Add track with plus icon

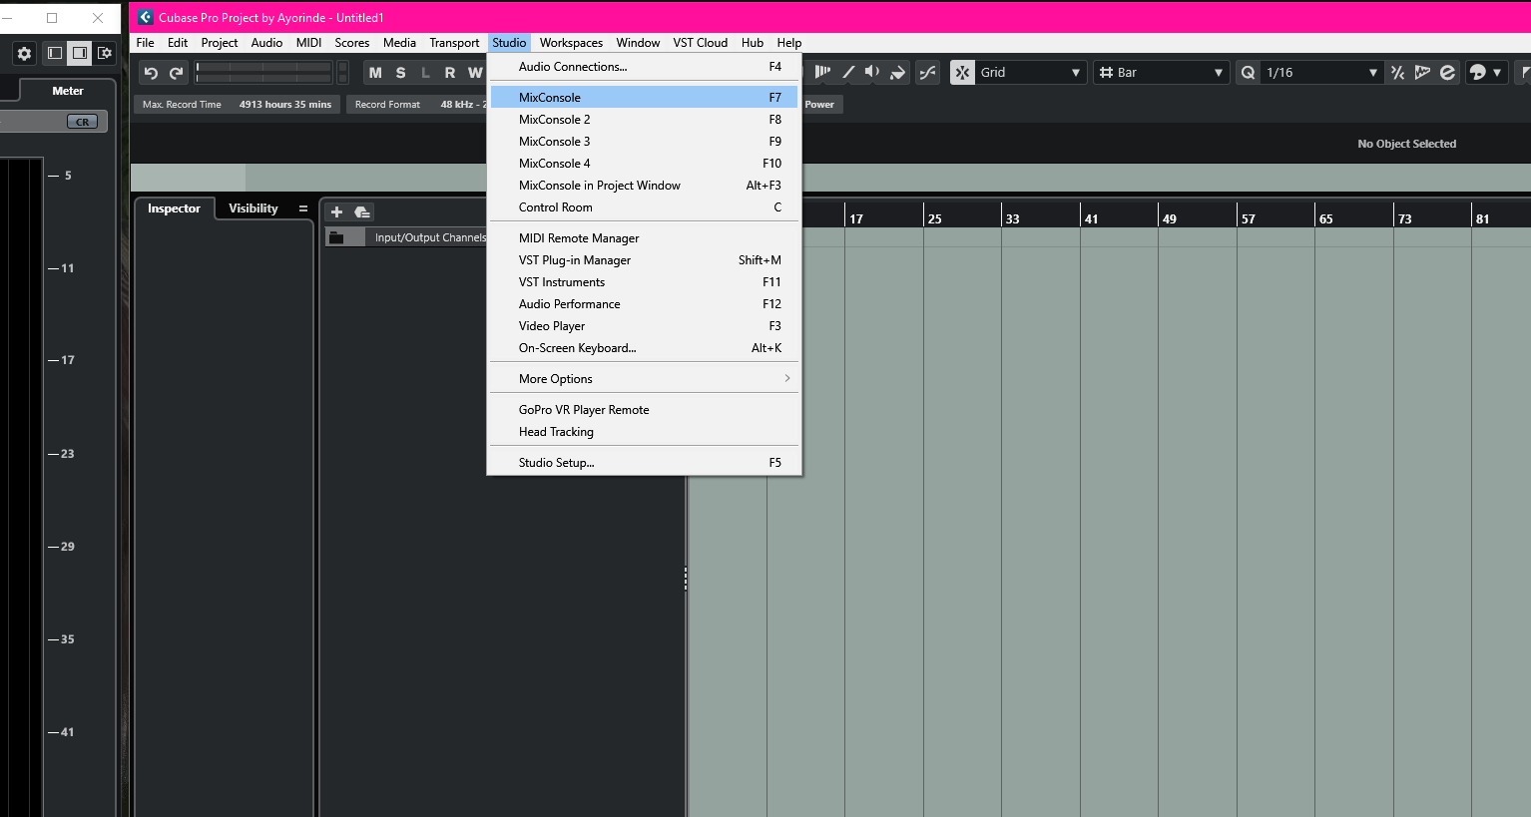[336, 211]
